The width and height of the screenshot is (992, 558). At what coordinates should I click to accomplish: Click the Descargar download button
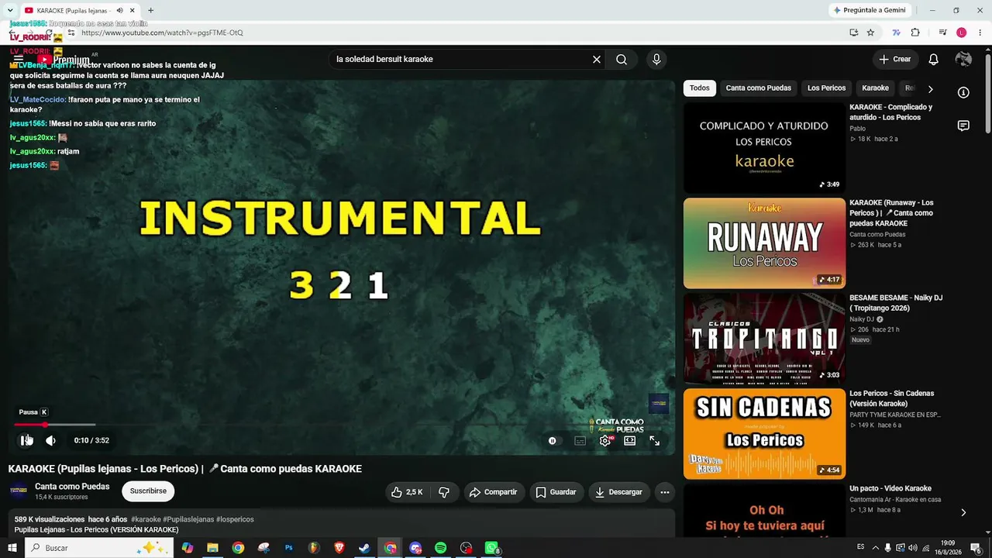[619, 492]
